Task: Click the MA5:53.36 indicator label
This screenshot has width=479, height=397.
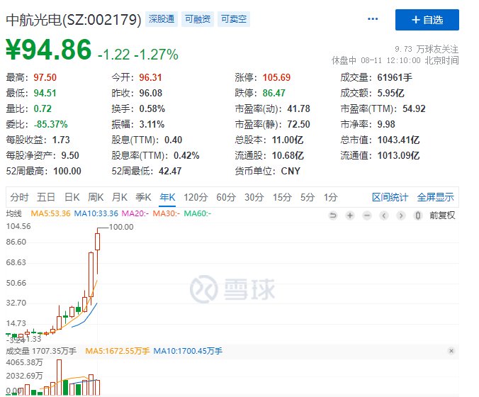Action: [x=50, y=213]
